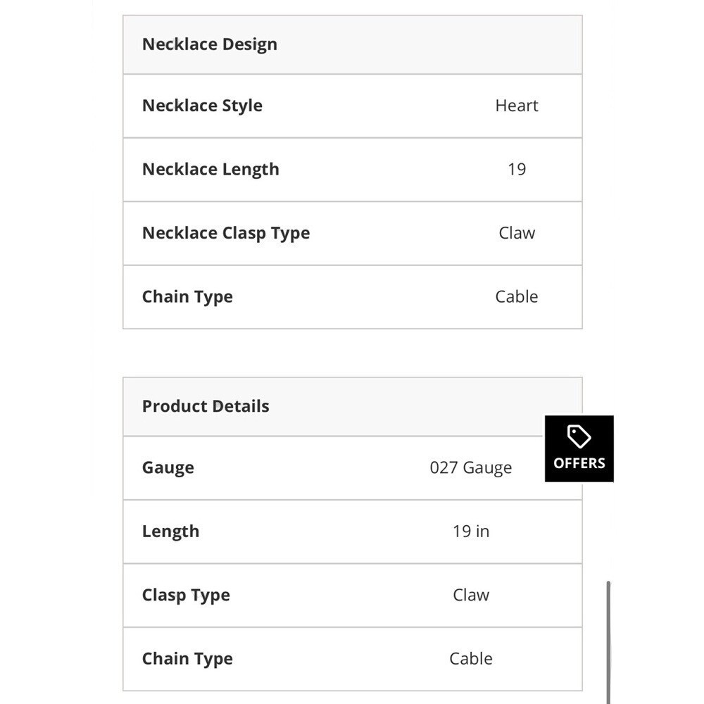Click the Gauge row label
This screenshot has width=704, height=704.
[x=168, y=468]
